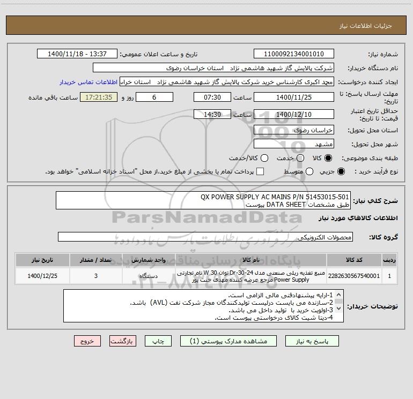
Task: Click unit cell دستگاه
Action: pyautogui.click(x=149, y=276)
